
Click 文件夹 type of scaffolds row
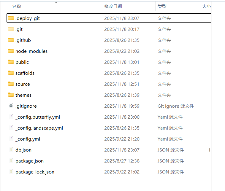[164, 73]
